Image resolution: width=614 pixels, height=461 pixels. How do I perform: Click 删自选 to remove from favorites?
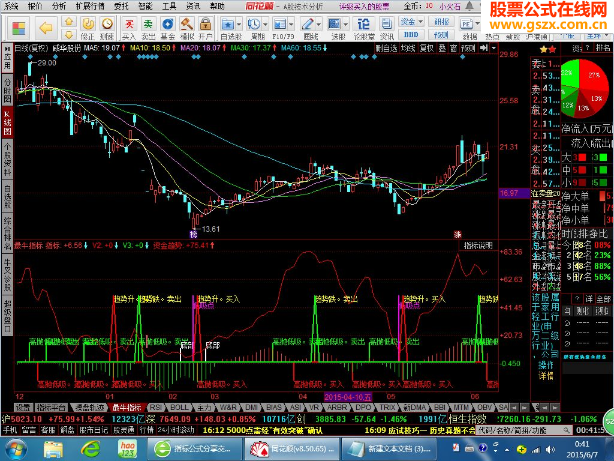pyautogui.click(x=386, y=48)
